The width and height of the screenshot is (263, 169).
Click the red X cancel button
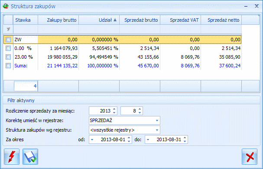[x=250, y=156]
